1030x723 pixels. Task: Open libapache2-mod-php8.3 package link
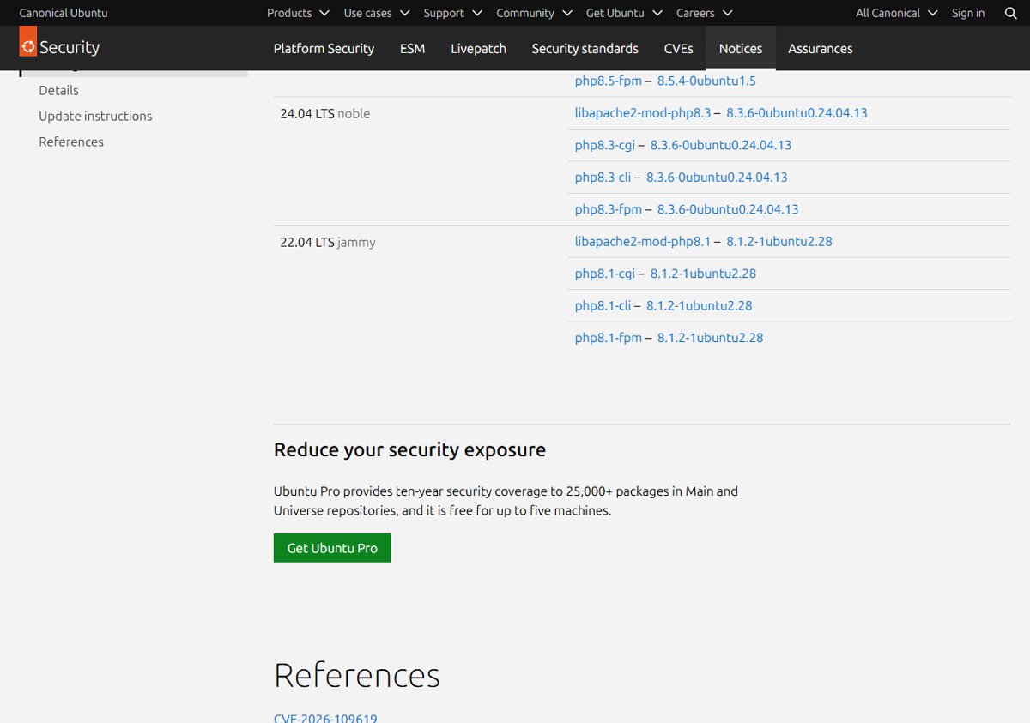(643, 112)
